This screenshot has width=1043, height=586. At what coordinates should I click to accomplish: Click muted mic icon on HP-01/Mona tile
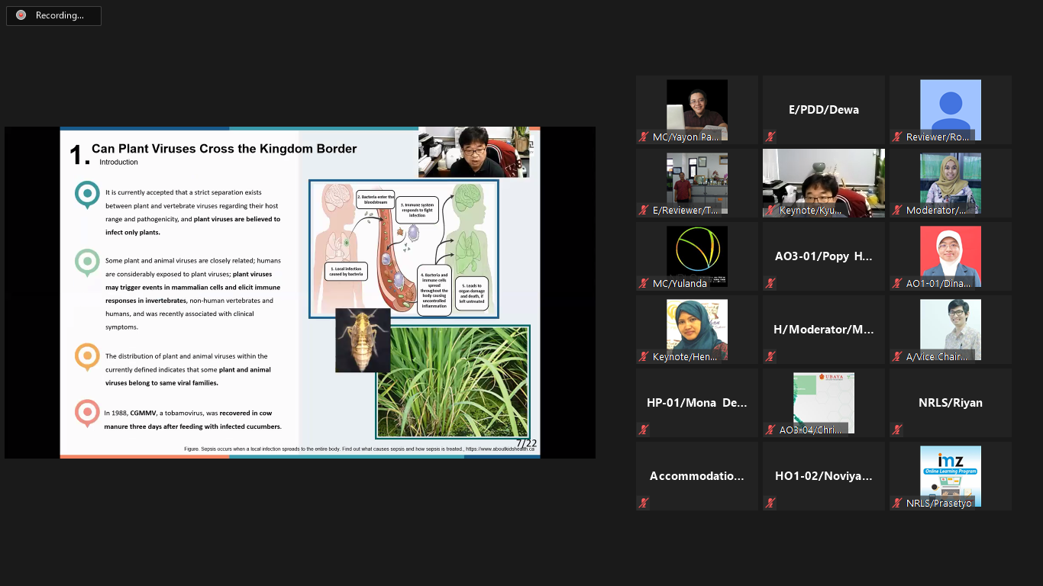[644, 430]
